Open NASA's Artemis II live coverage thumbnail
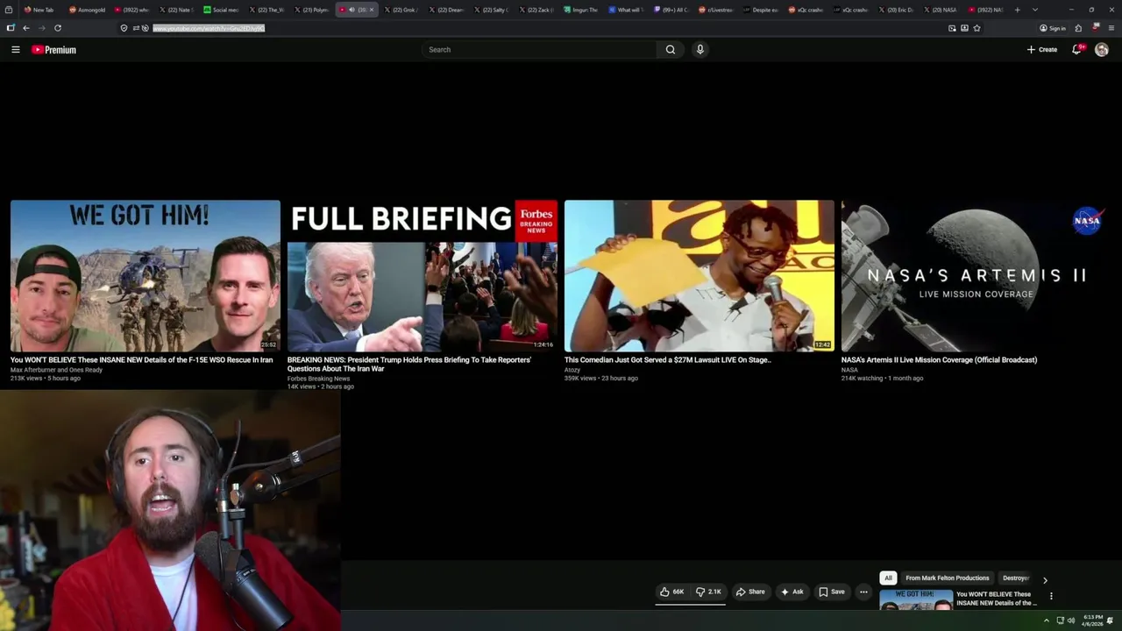1122x631 pixels. (976, 276)
